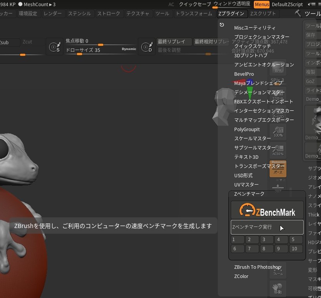The width and height of the screenshot is (321, 298).
Task: Click benchmark slot button 1
Action: [x=237, y=240]
